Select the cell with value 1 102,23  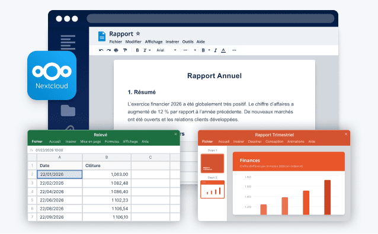[x=107, y=200]
